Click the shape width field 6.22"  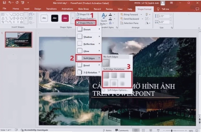click(x=164, y=22)
